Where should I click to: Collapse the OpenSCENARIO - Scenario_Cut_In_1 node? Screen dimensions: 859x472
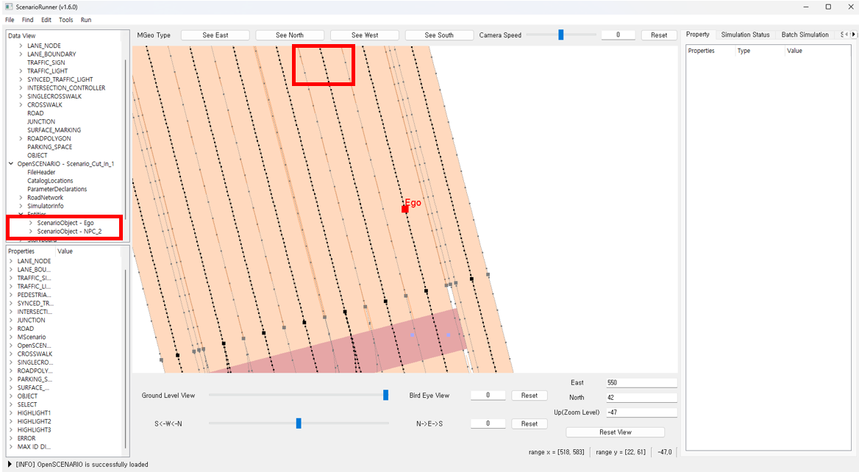click(10, 164)
